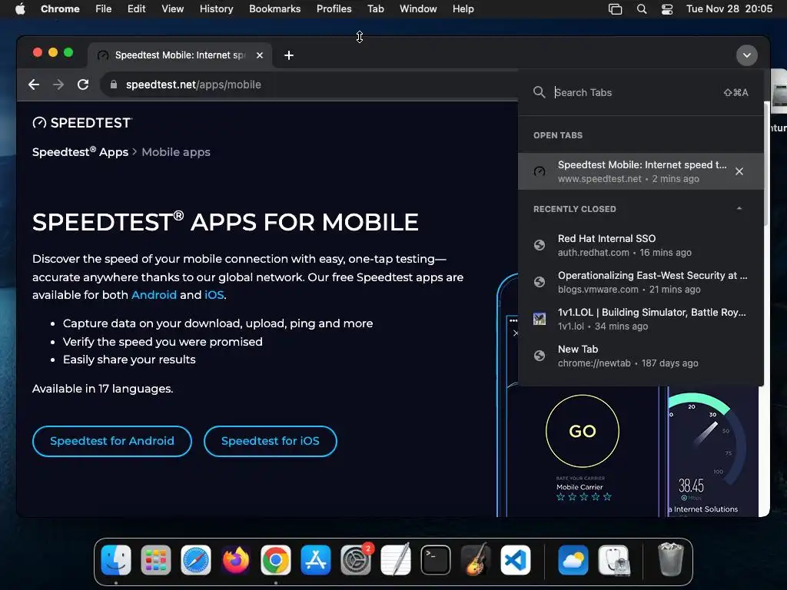Open the cloud app in dock
Viewport: 787px width, 590px height.
pyautogui.click(x=573, y=560)
